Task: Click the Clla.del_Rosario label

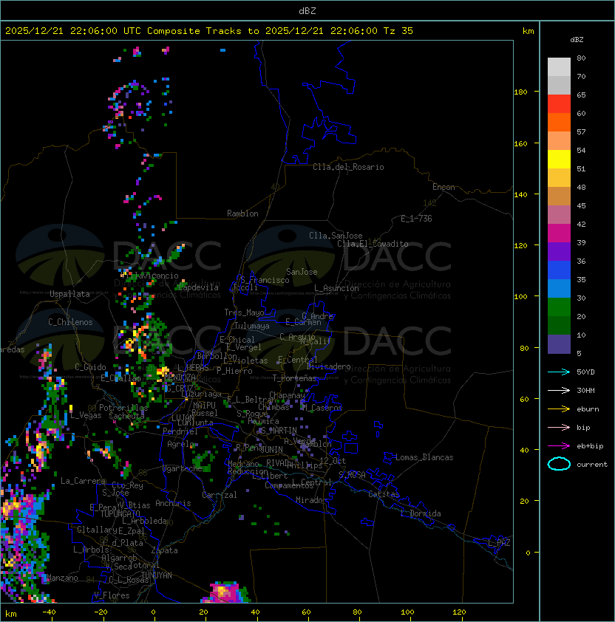Action: click(x=348, y=167)
